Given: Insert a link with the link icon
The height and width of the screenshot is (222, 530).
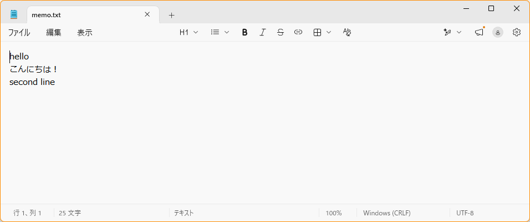Looking at the screenshot, I should [298, 32].
